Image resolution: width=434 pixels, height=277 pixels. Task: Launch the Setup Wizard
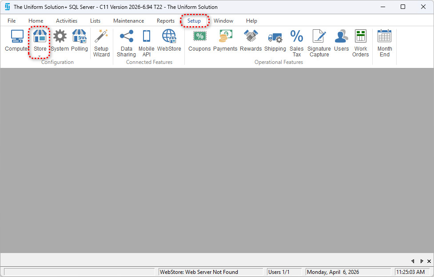(101, 43)
